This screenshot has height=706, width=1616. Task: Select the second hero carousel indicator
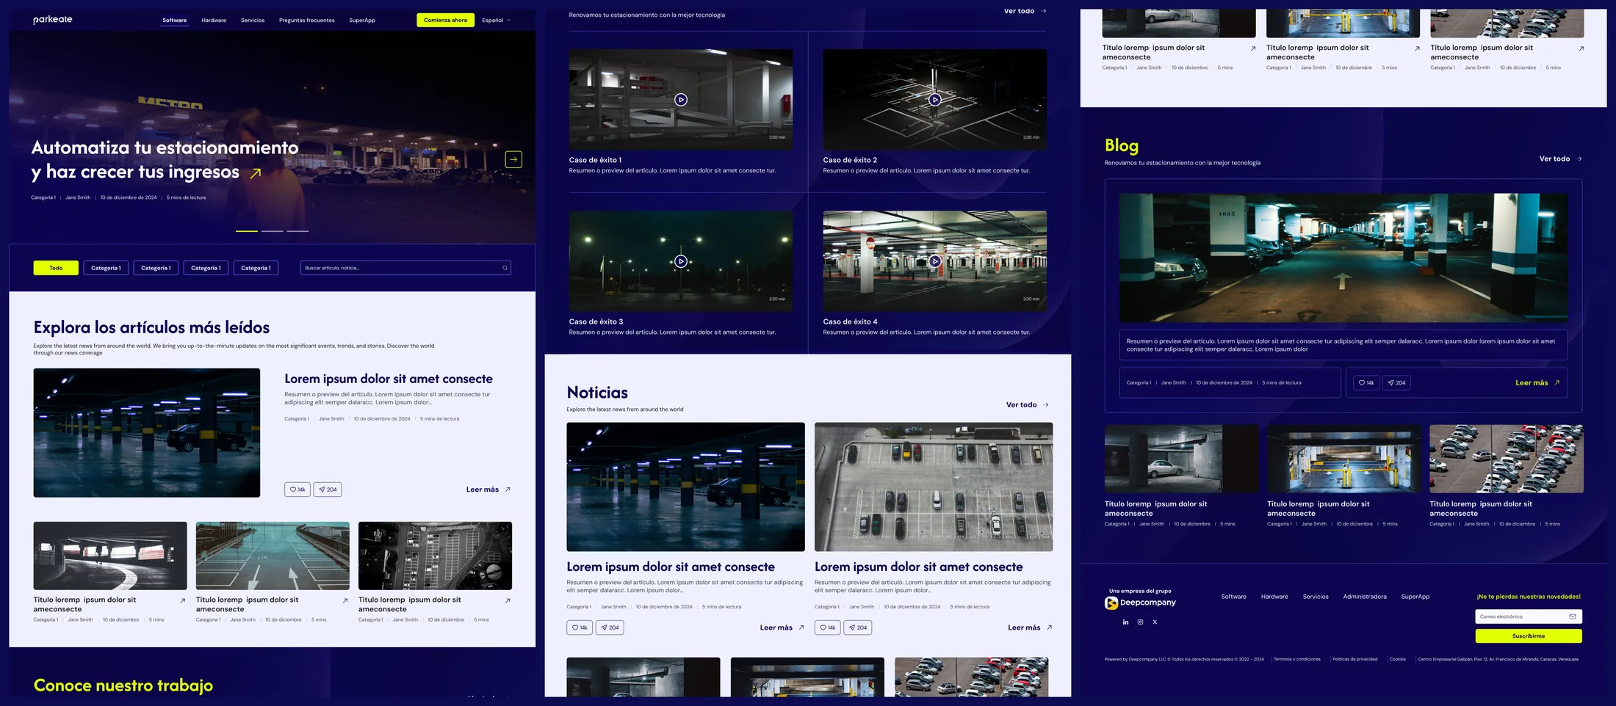[x=273, y=231]
